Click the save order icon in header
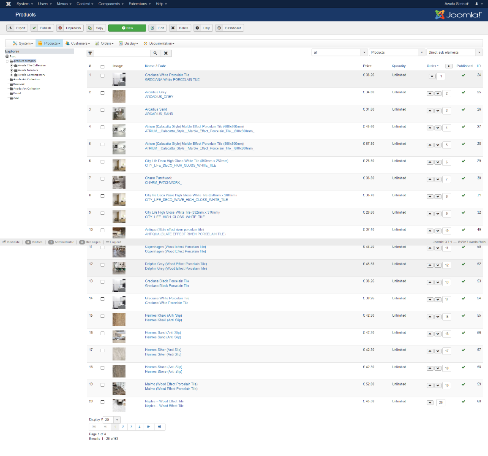488x456 pixels. (448, 66)
